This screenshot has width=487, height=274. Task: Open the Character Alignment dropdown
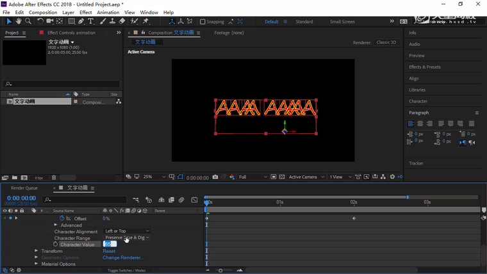tap(127, 231)
